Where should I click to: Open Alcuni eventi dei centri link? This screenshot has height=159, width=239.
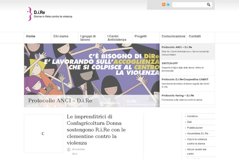197,151
